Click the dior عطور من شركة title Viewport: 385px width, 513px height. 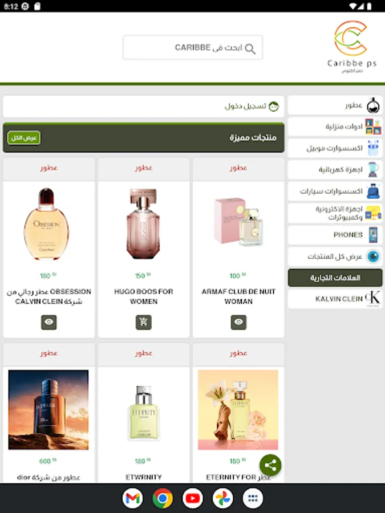click(x=48, y=477)
